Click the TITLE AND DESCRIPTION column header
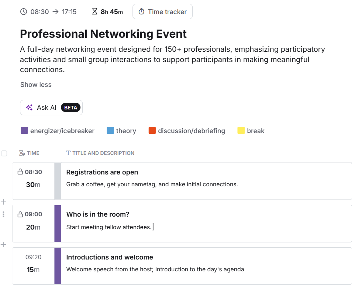 coord(100,153)
